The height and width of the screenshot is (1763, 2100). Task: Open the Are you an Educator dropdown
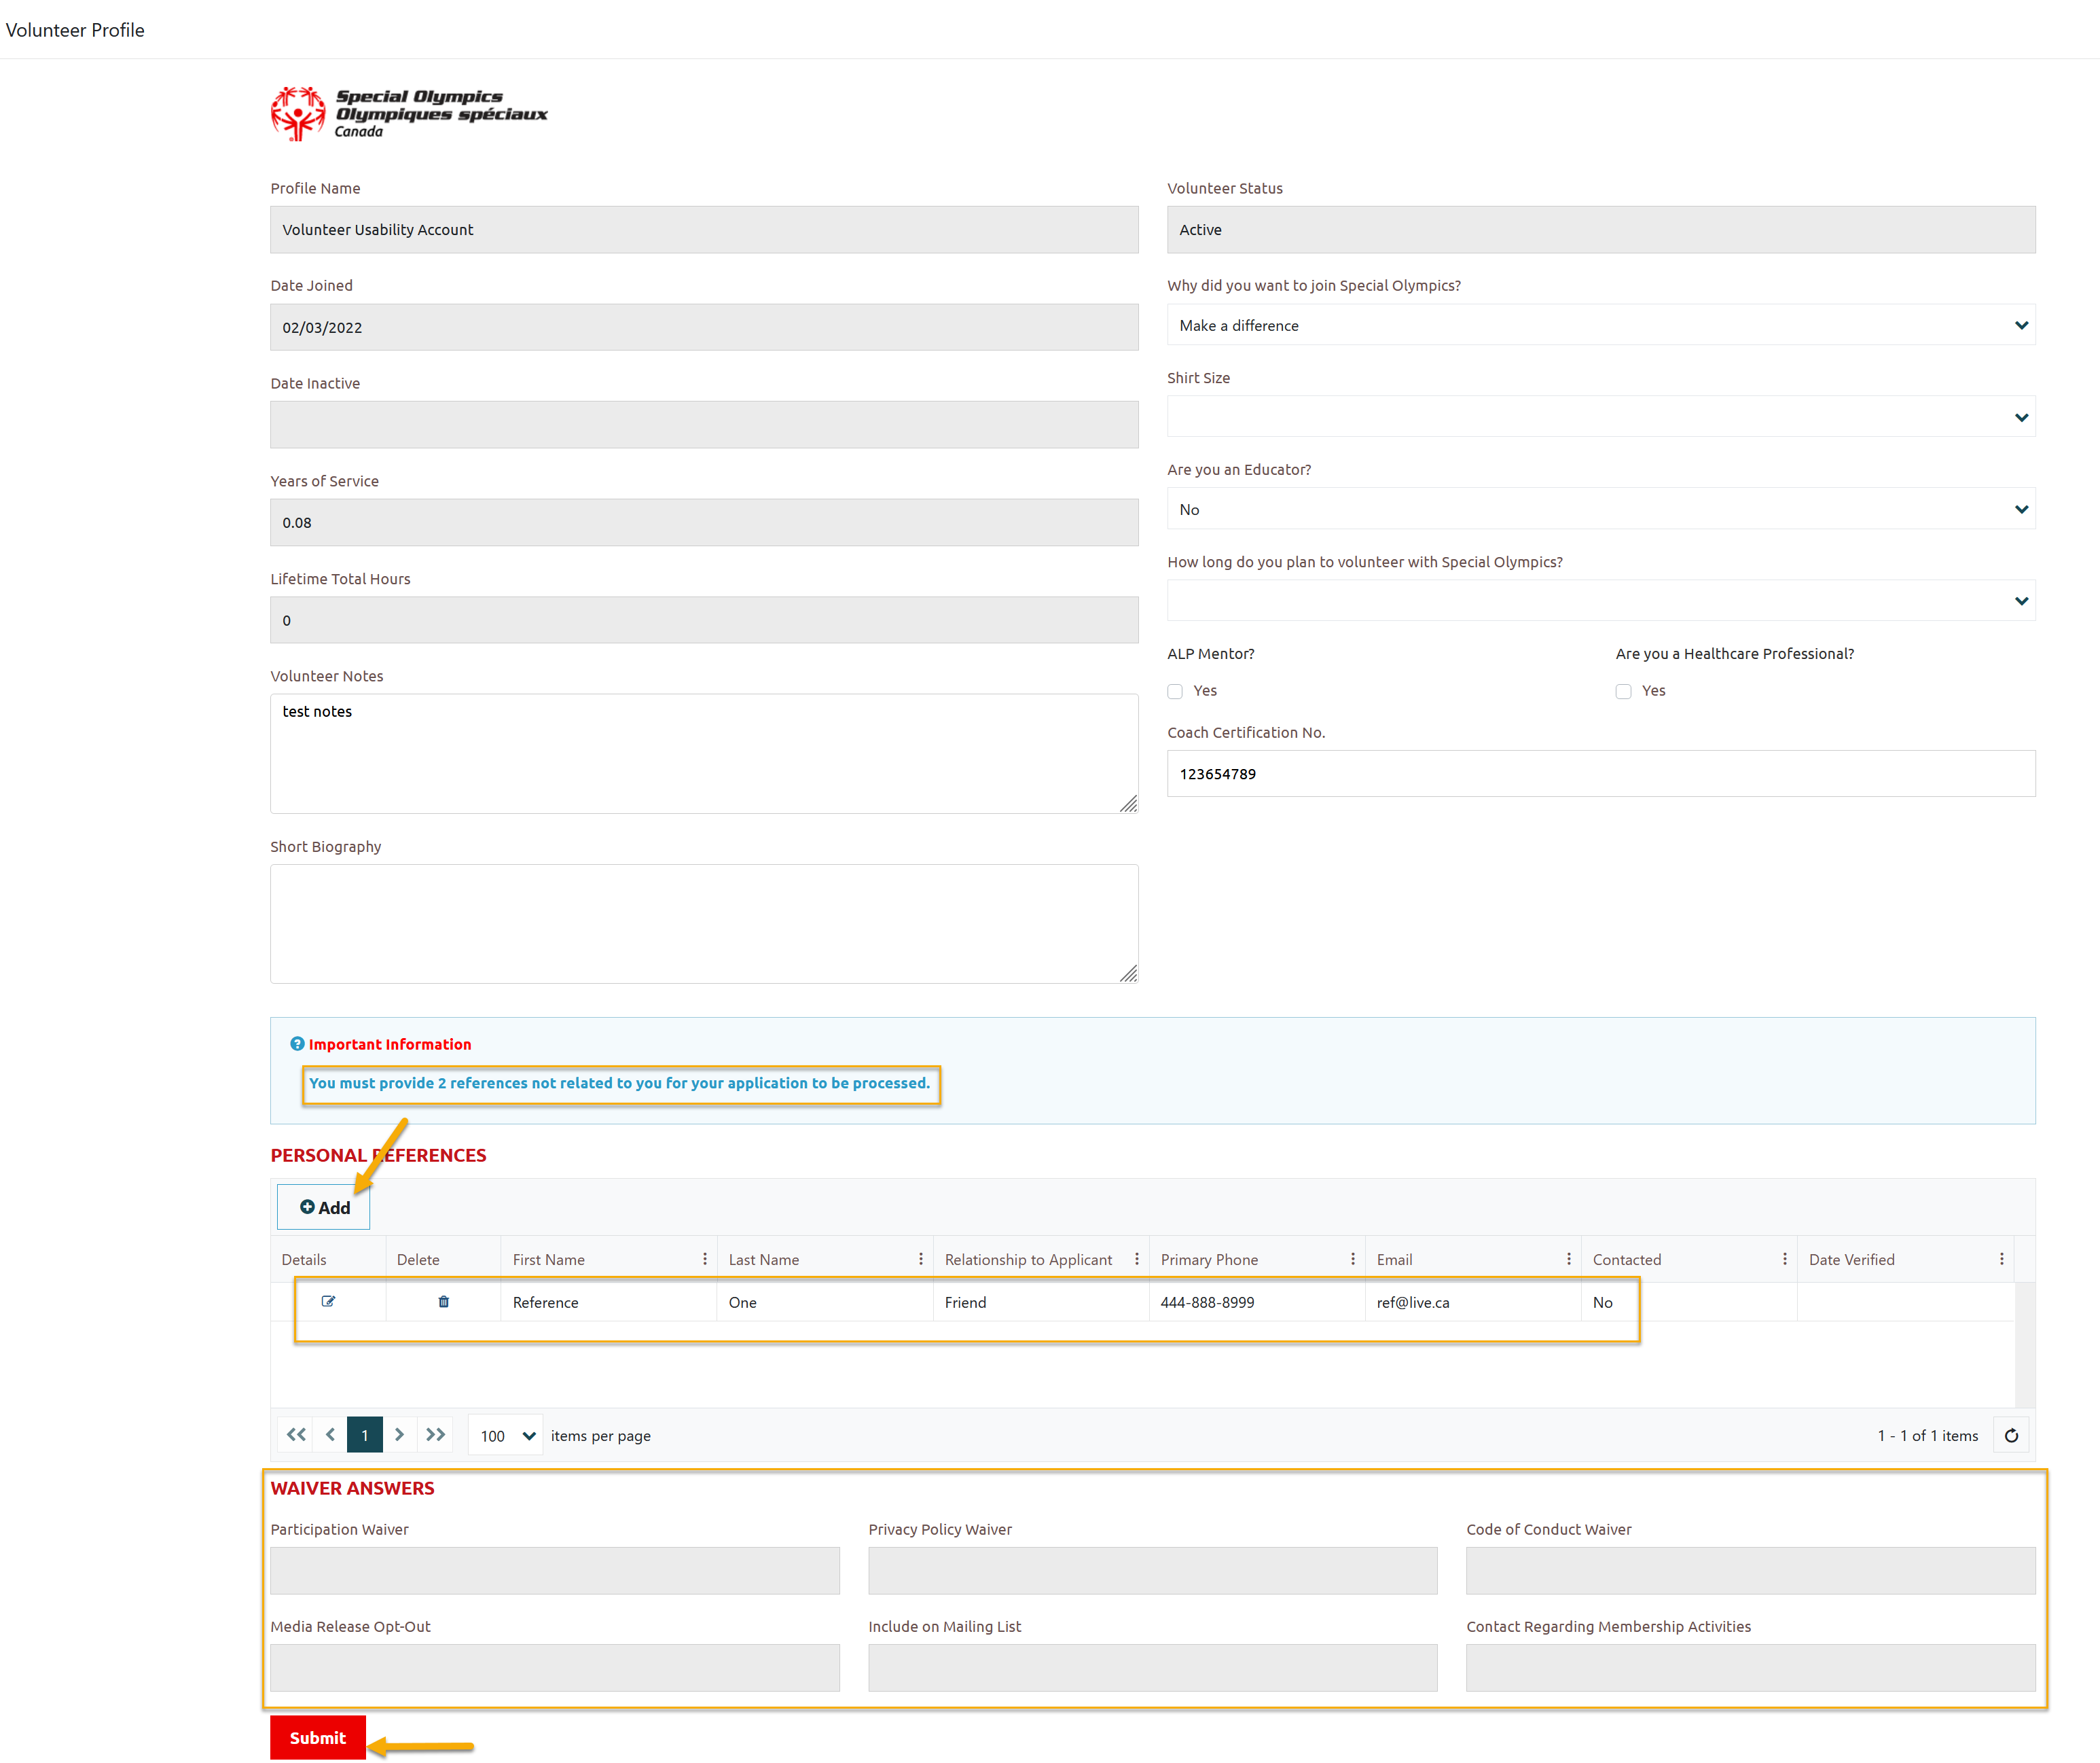point(1601,510)
